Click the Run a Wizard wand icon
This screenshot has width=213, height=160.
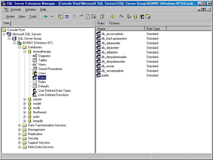tap(121, 17)
